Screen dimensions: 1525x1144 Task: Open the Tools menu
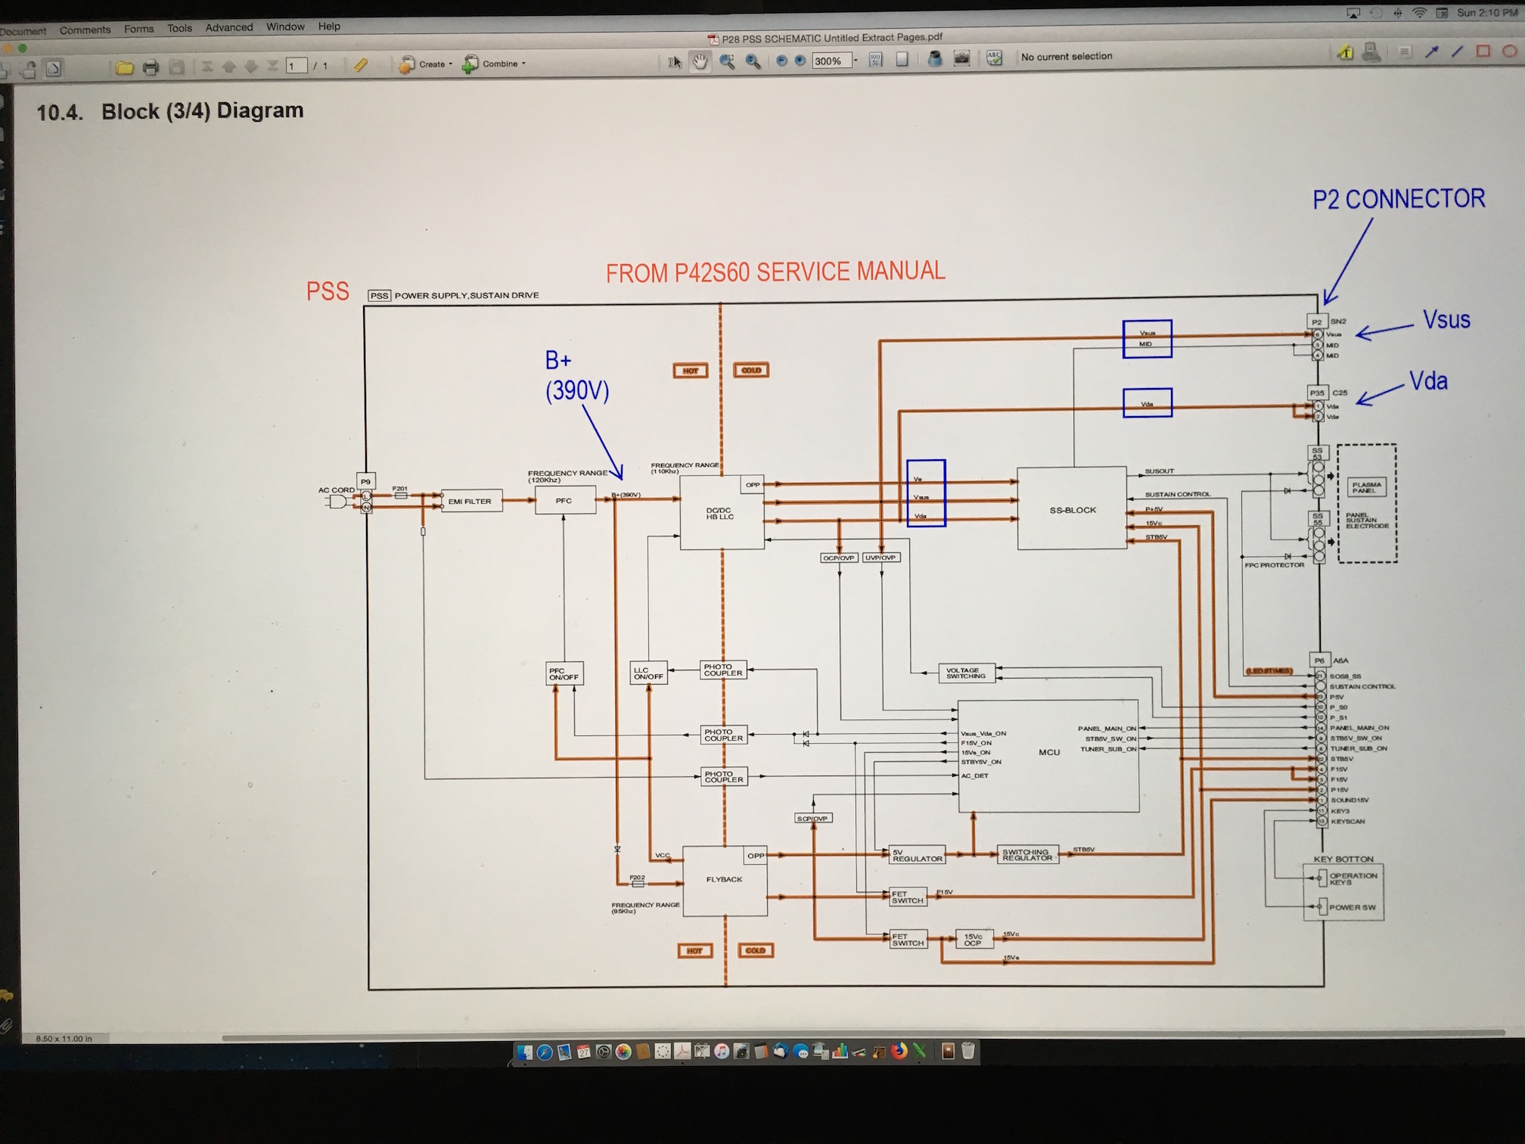tap(179, 28)
